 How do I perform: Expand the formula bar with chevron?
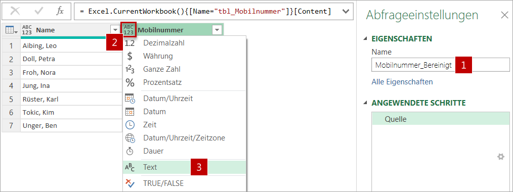[x=345, y=12]
